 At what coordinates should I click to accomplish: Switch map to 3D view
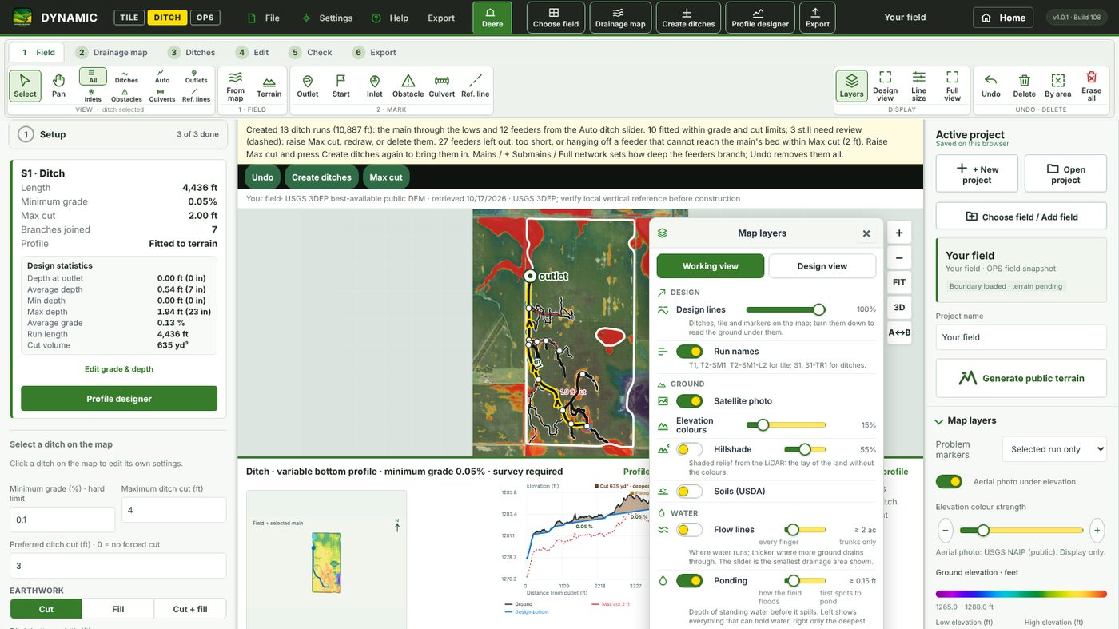coord(899,307)
